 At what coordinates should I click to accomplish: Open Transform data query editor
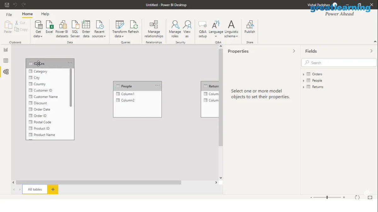(119, 29)
